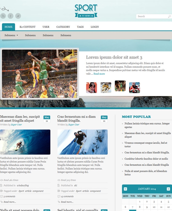
Task: Open the skier article image
Action: pyautogui.click(x=82, y=142)
